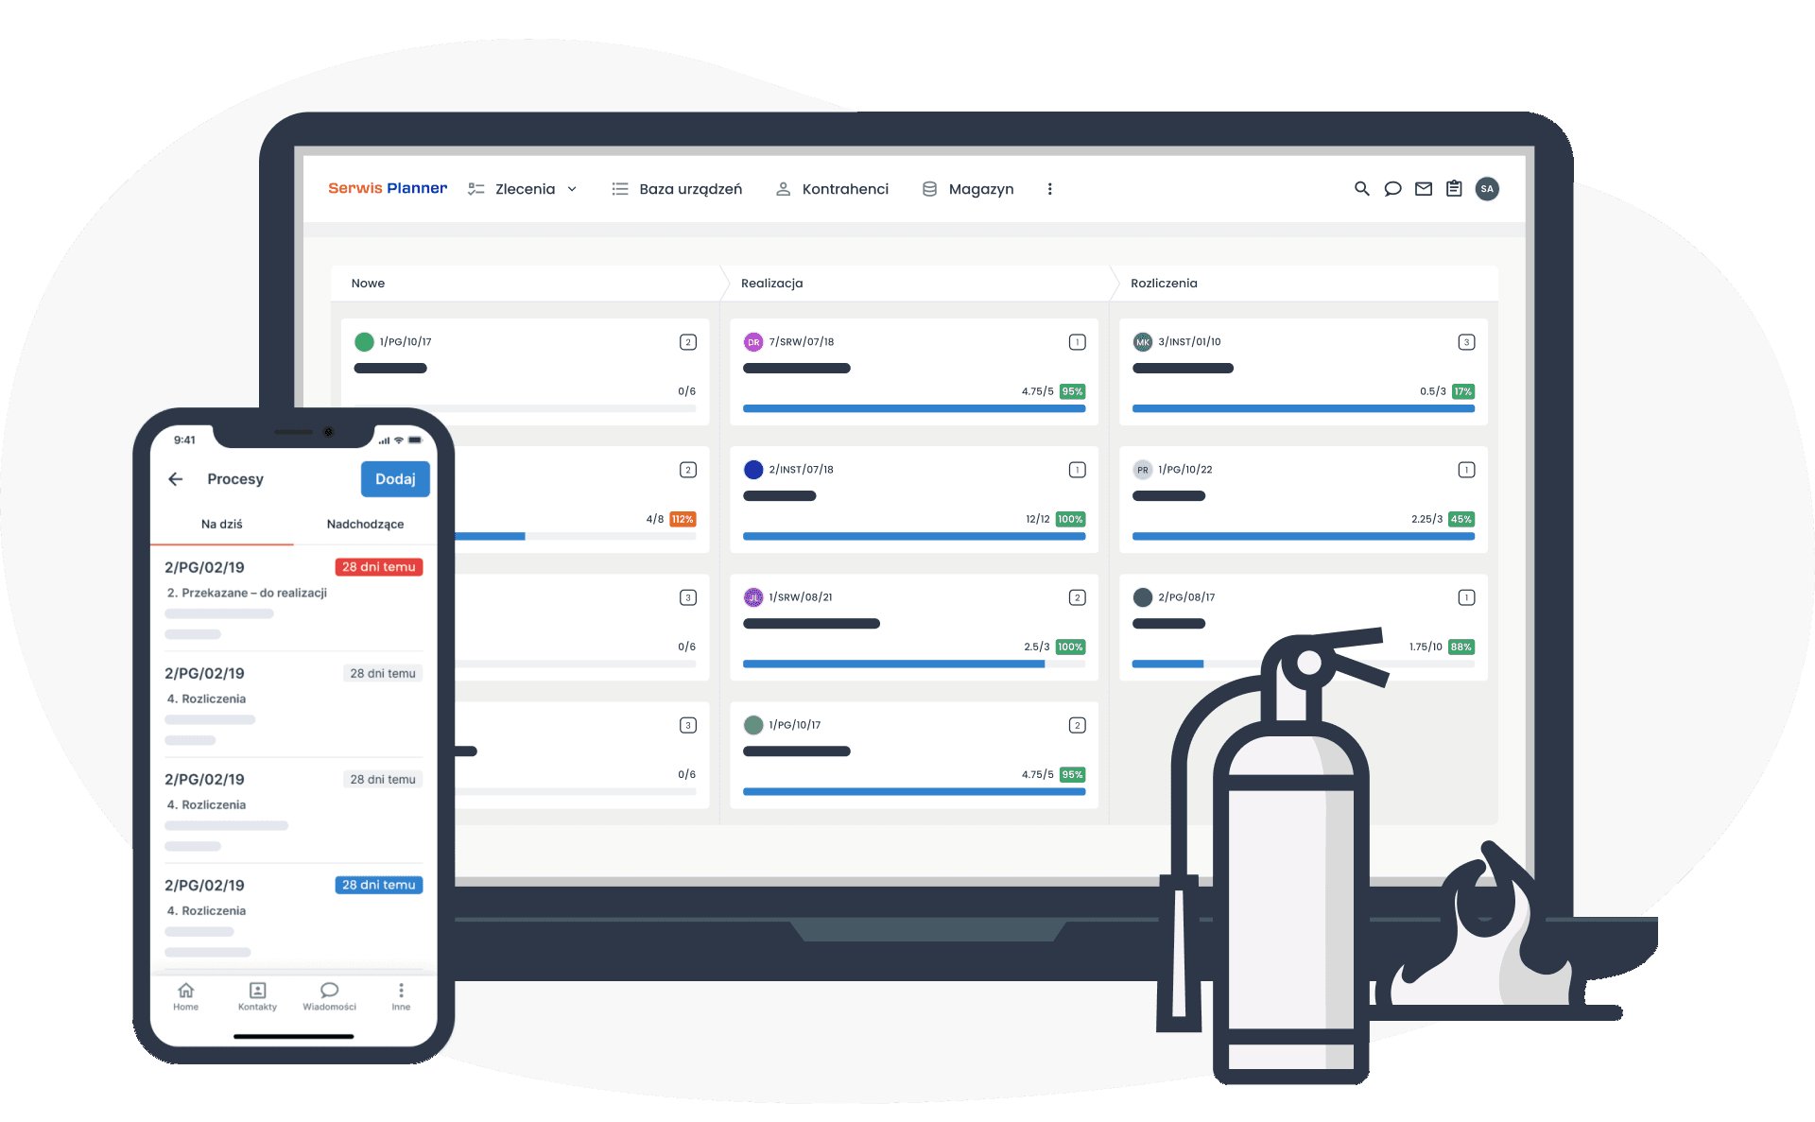Click the count badge on Nowe 1/PG/10/17
The height and width of the screenshot is (1122, 1815).
[688, 342]
